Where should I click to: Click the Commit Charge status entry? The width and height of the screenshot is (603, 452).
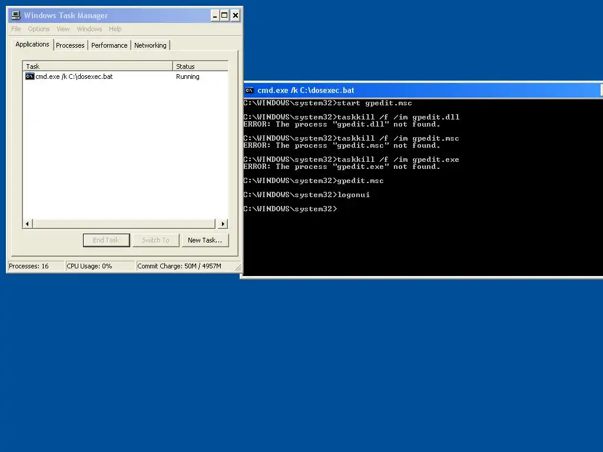(184, 266)
